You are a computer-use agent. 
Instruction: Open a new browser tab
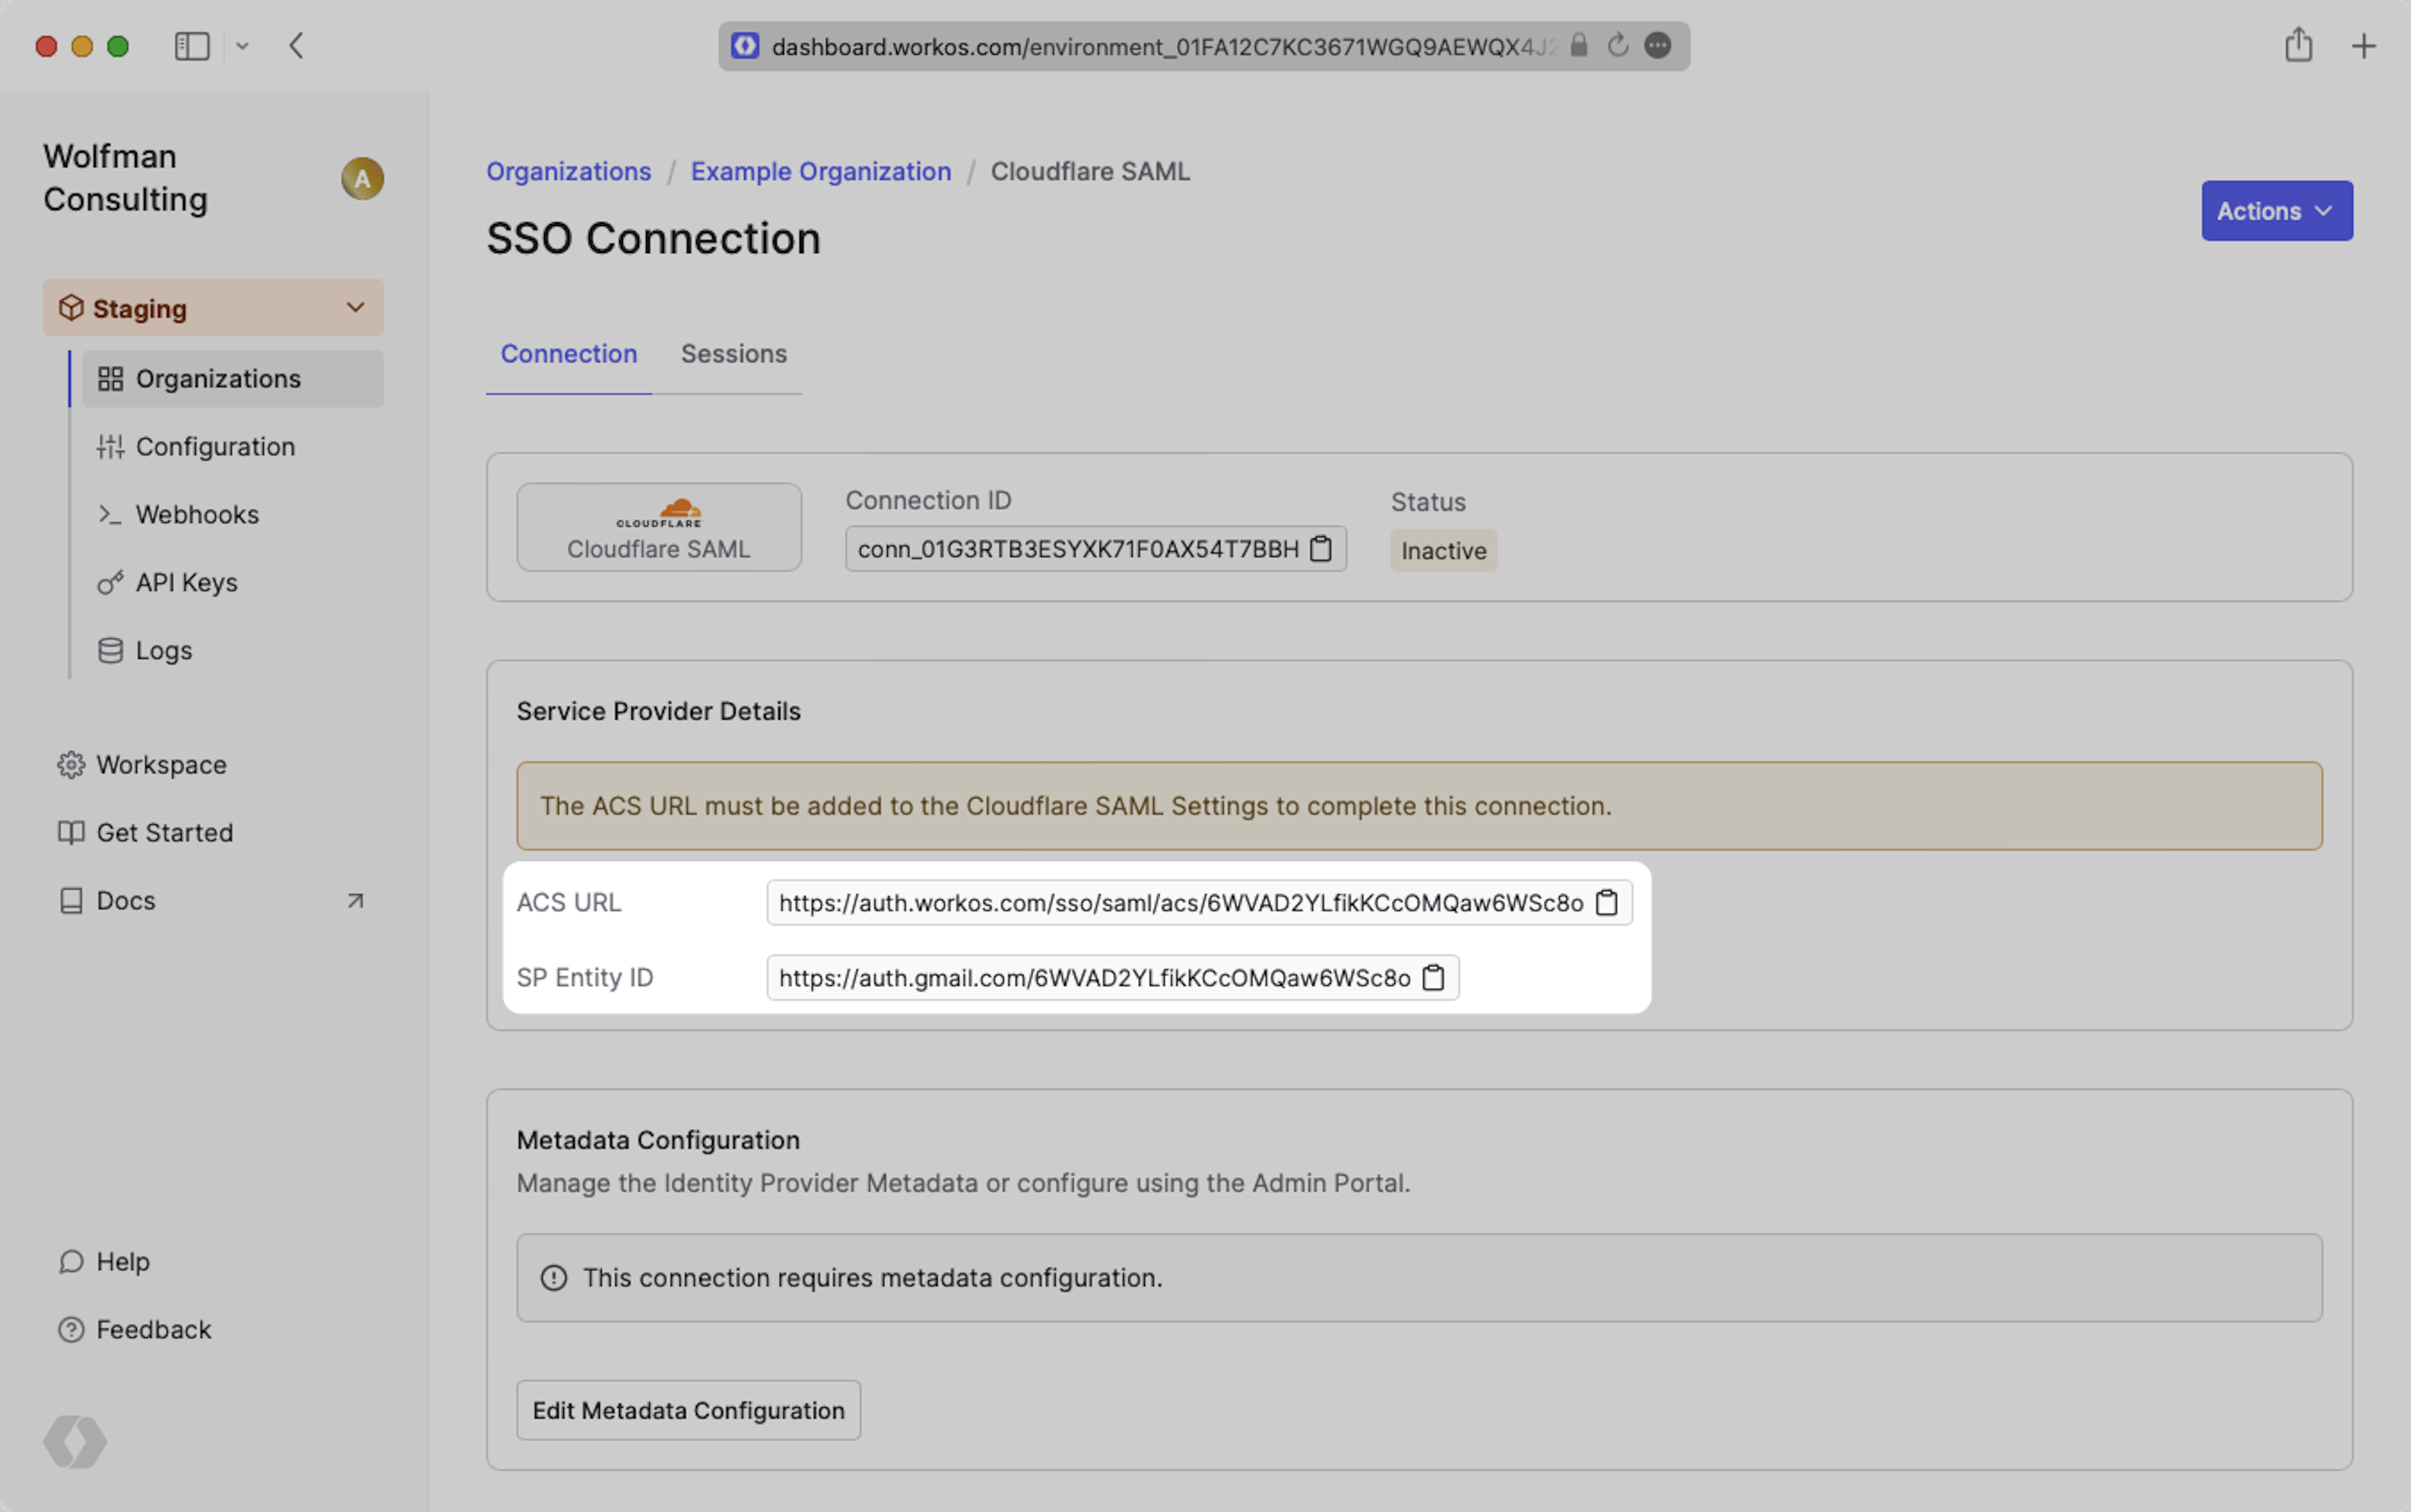click(x=2363, y=46)
